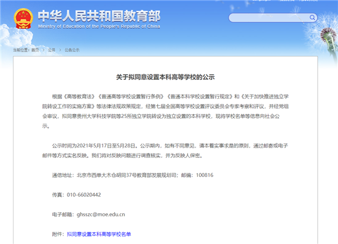Viewport: 338px width, 244px height.
Task: Open attachment 拟同意设置本科高等学校名单
Action: 99,234
